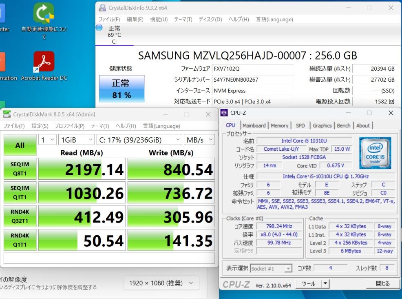
Task: Switch to the Memory tab in CPU-Z
Action: pyautogui.click(x=279, y=126)
